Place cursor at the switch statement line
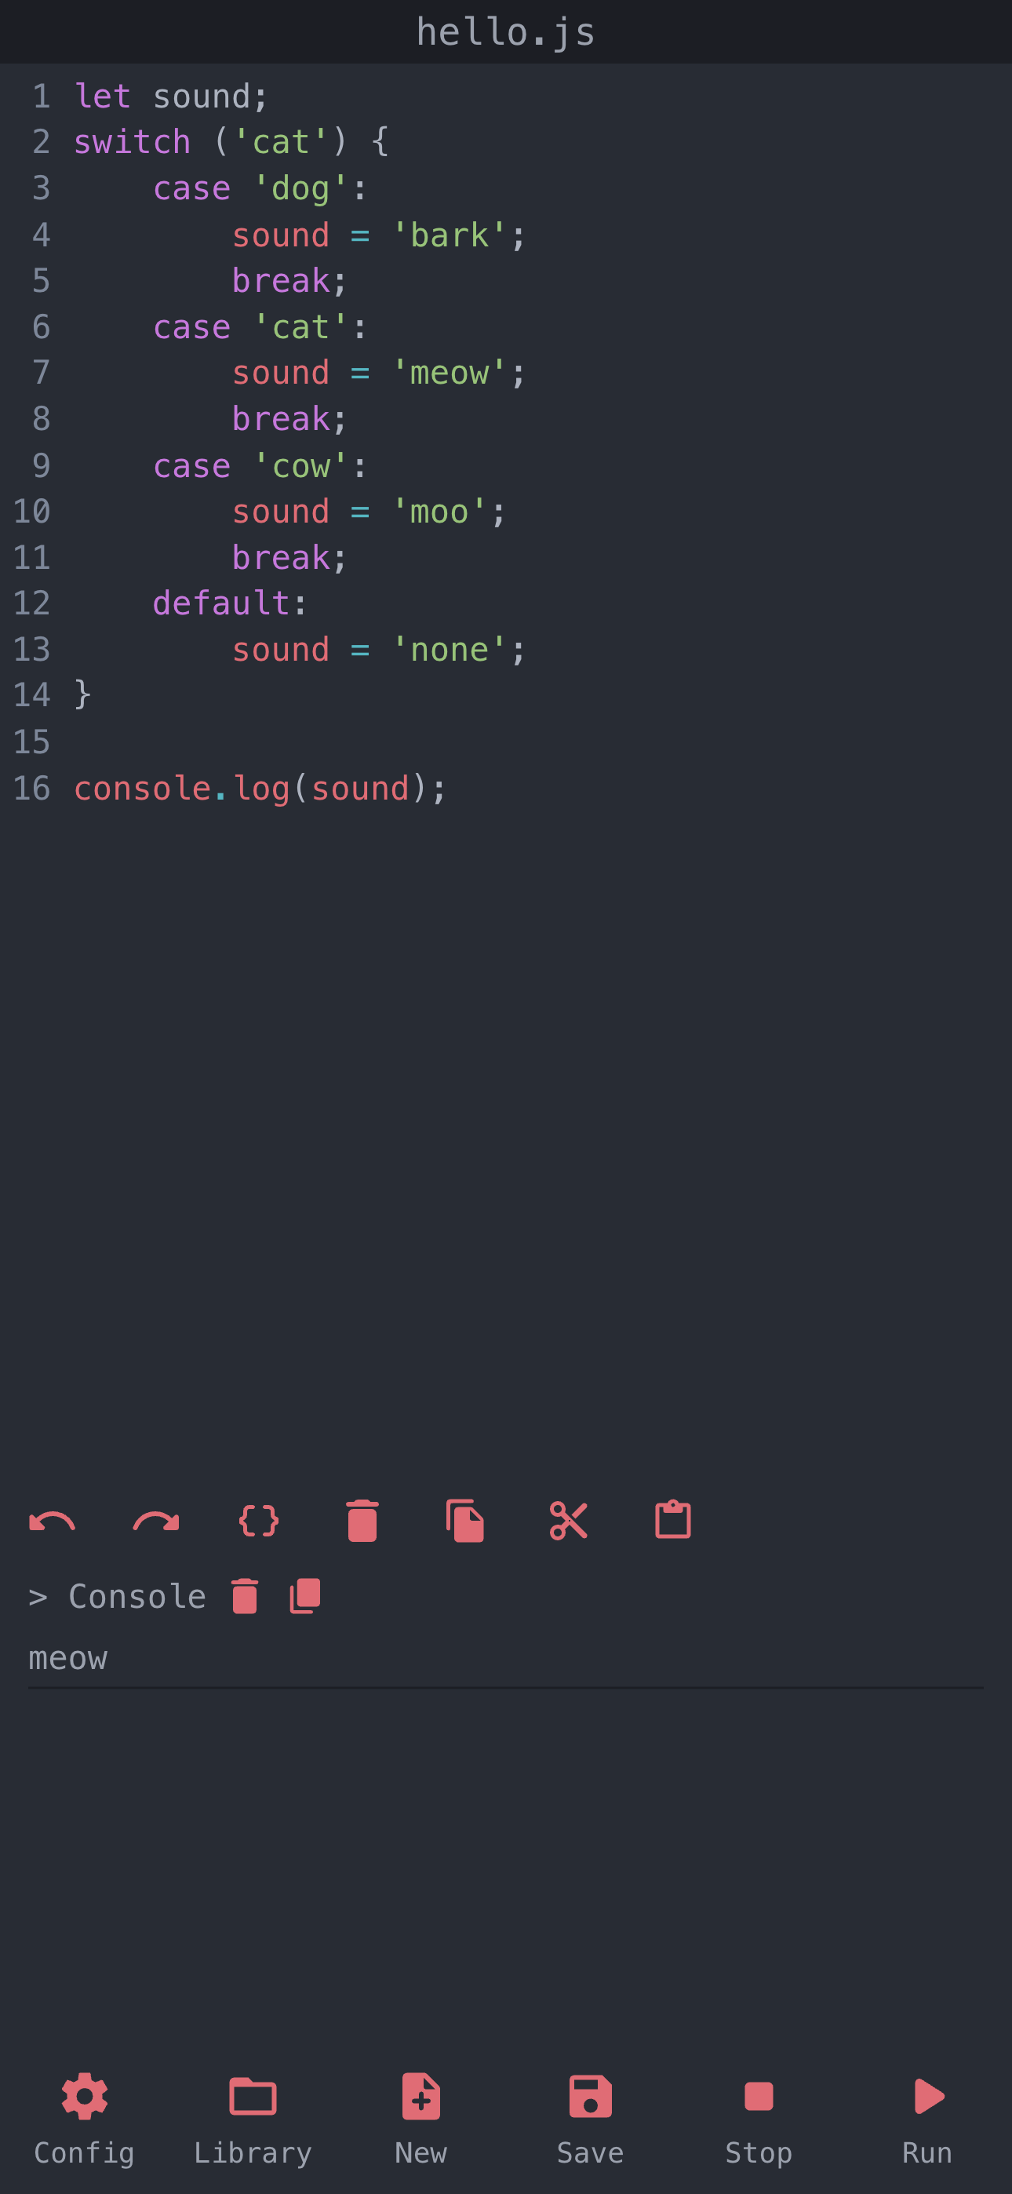1012x2194 pixels. click(231, 142)
